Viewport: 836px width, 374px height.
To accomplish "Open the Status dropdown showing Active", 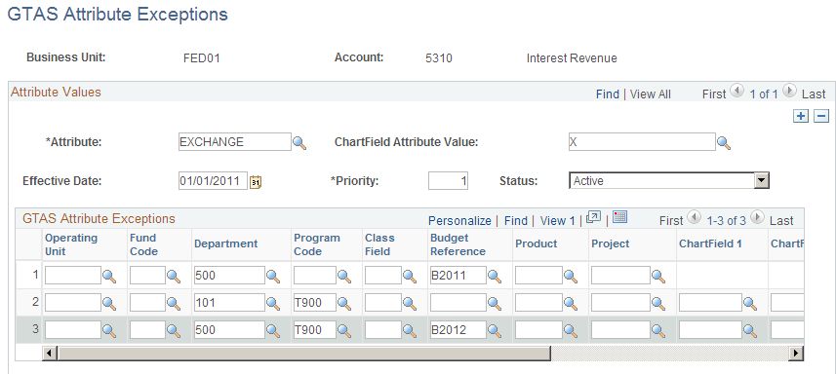I will click(x=669, y=181).
